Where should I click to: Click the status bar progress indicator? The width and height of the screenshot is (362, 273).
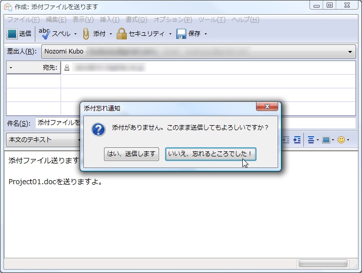323,263
